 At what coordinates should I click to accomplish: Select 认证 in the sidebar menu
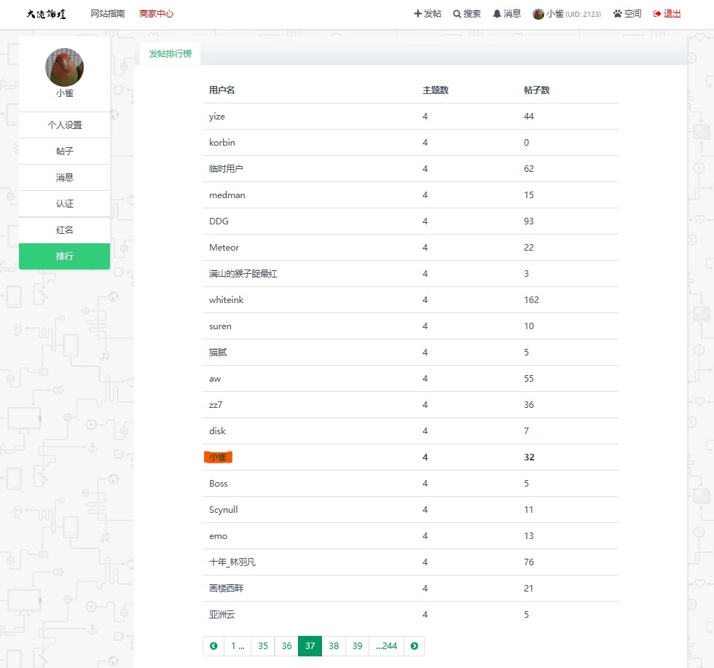[65, 204]
